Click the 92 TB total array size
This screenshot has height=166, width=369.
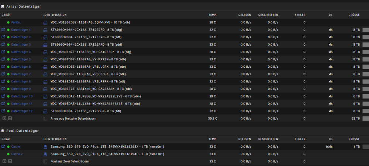click(355, 119)
